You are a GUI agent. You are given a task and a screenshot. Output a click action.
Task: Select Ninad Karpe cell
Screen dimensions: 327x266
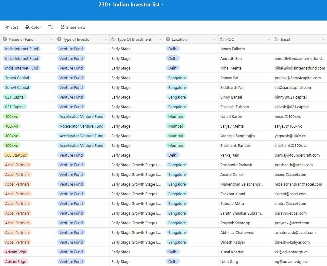[245, 117]
